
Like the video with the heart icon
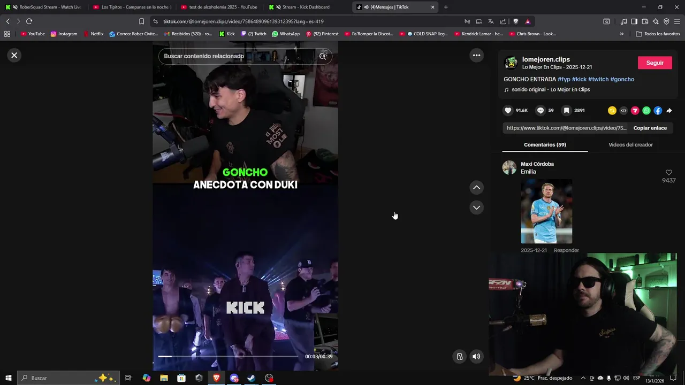pyautogui.click(x=508, y=110)
